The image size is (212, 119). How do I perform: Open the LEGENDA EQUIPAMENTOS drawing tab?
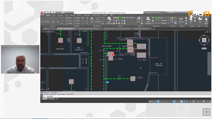tap(89, 29)
